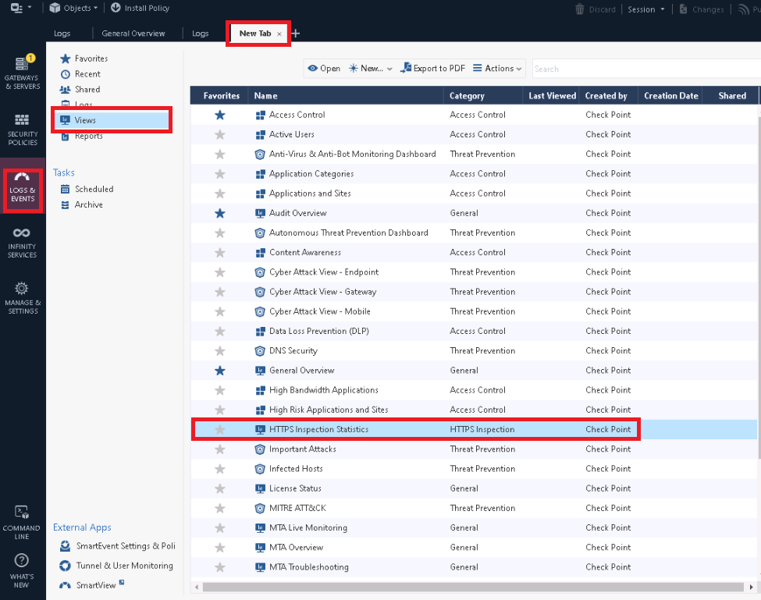Favorite the DNS Security star
This screenshot has width=761, height=600.
tap(220, 350)
